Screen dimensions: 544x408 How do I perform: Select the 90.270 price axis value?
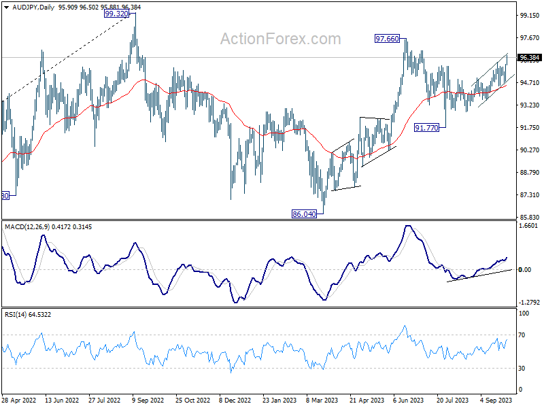click(x=530, y=150)
